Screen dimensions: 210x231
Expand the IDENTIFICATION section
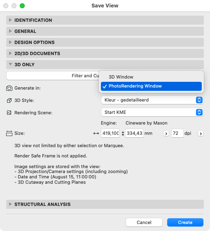(x=105, y=20)
